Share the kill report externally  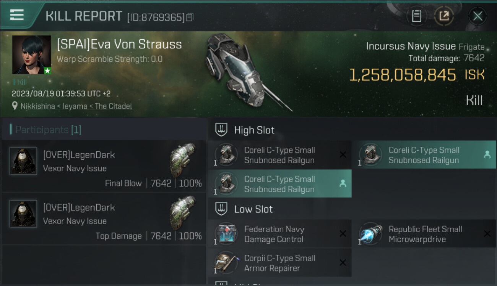444,16
